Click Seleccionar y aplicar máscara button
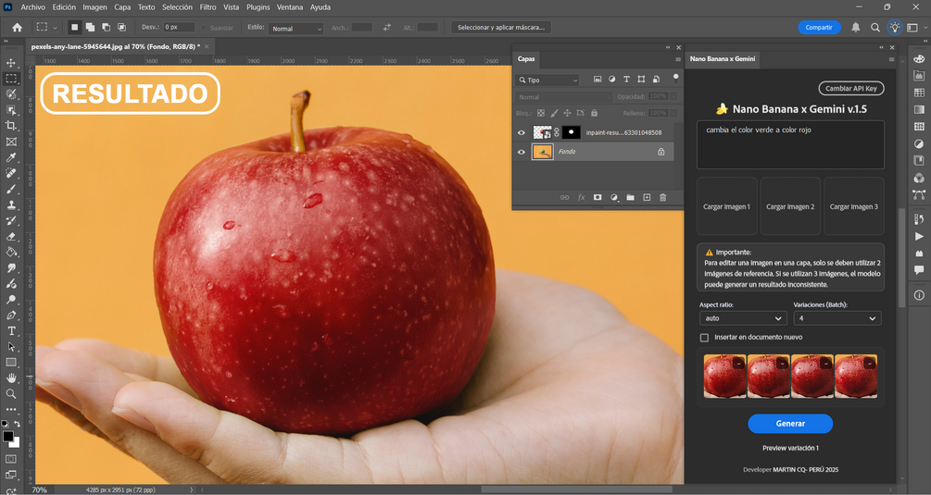This screenshot has height=495, width=931. 501,27
